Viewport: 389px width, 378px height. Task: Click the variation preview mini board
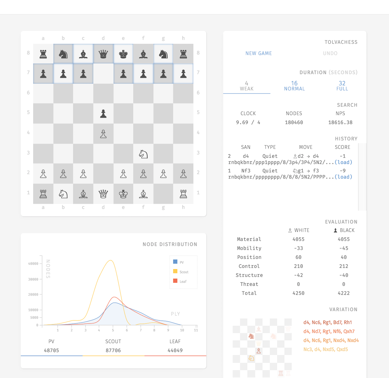tap(262, 348)
